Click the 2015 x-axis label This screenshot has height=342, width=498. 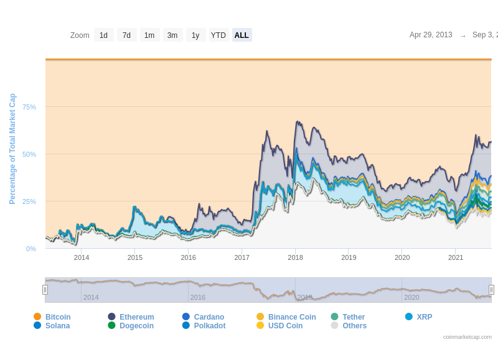tap(134, 257)
